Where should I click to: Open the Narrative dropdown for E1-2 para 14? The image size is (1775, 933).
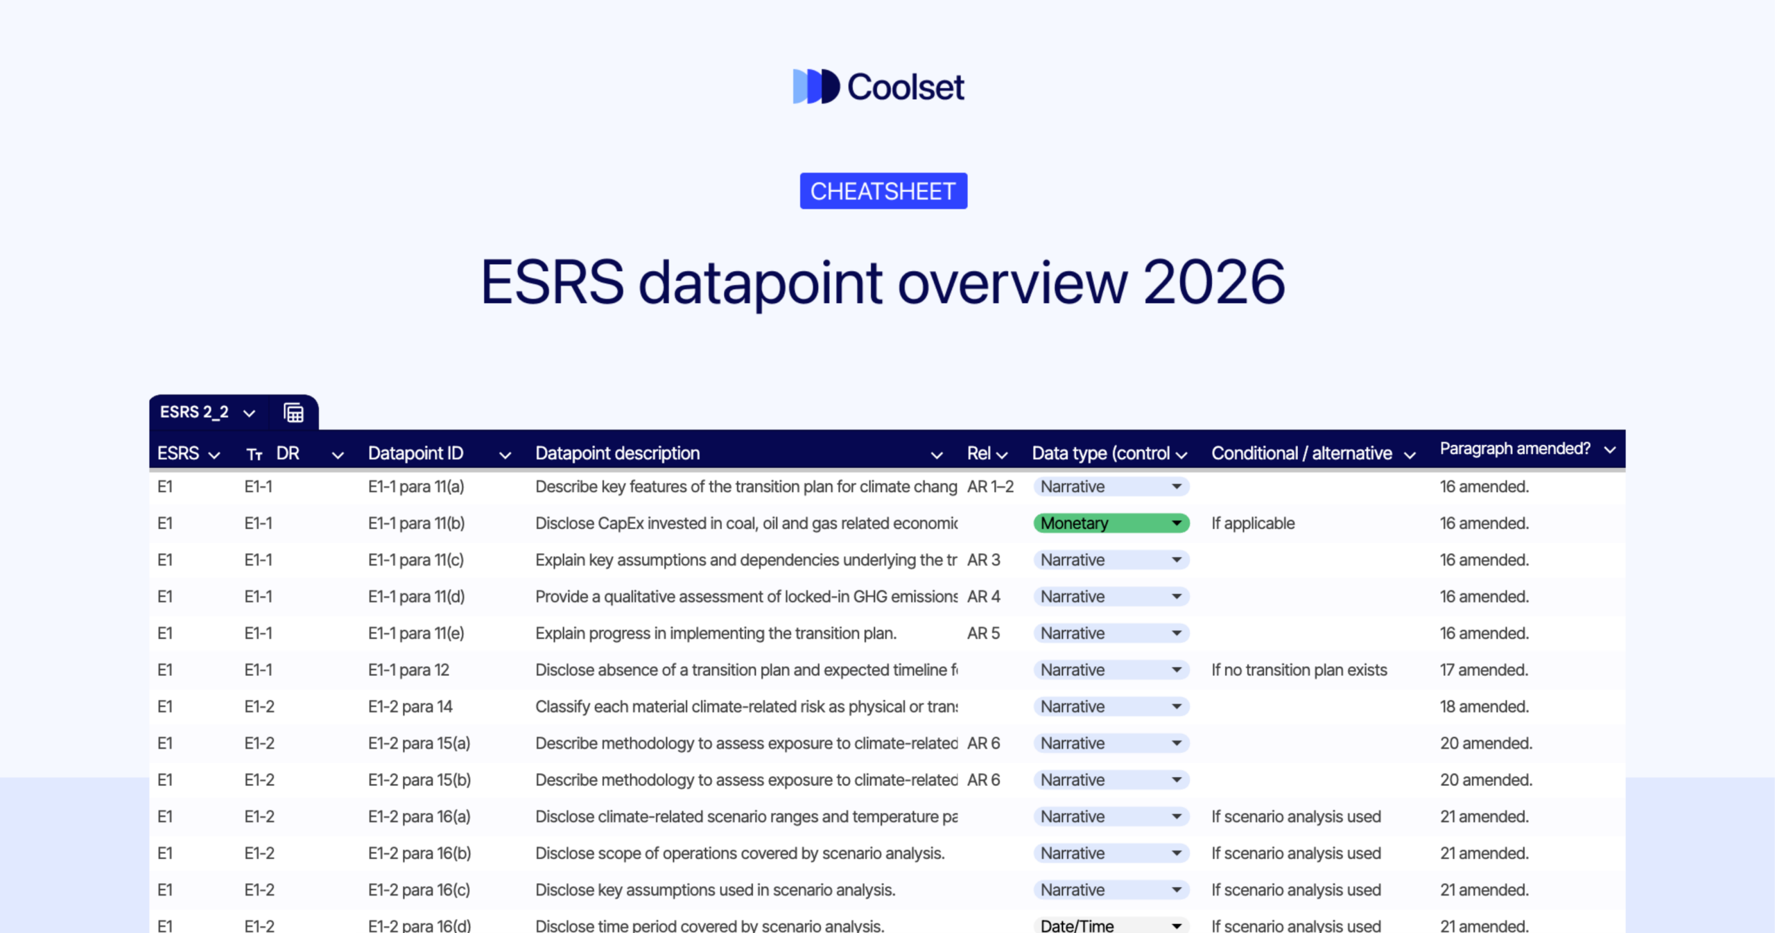[1177, 706]
